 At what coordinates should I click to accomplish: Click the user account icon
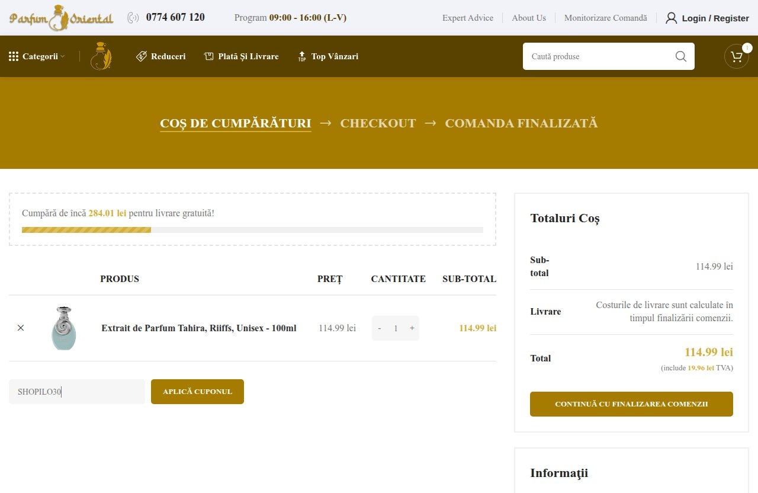tap(671, 18)
